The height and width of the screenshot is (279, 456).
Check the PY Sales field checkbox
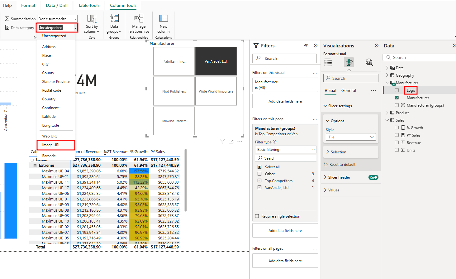397,135
